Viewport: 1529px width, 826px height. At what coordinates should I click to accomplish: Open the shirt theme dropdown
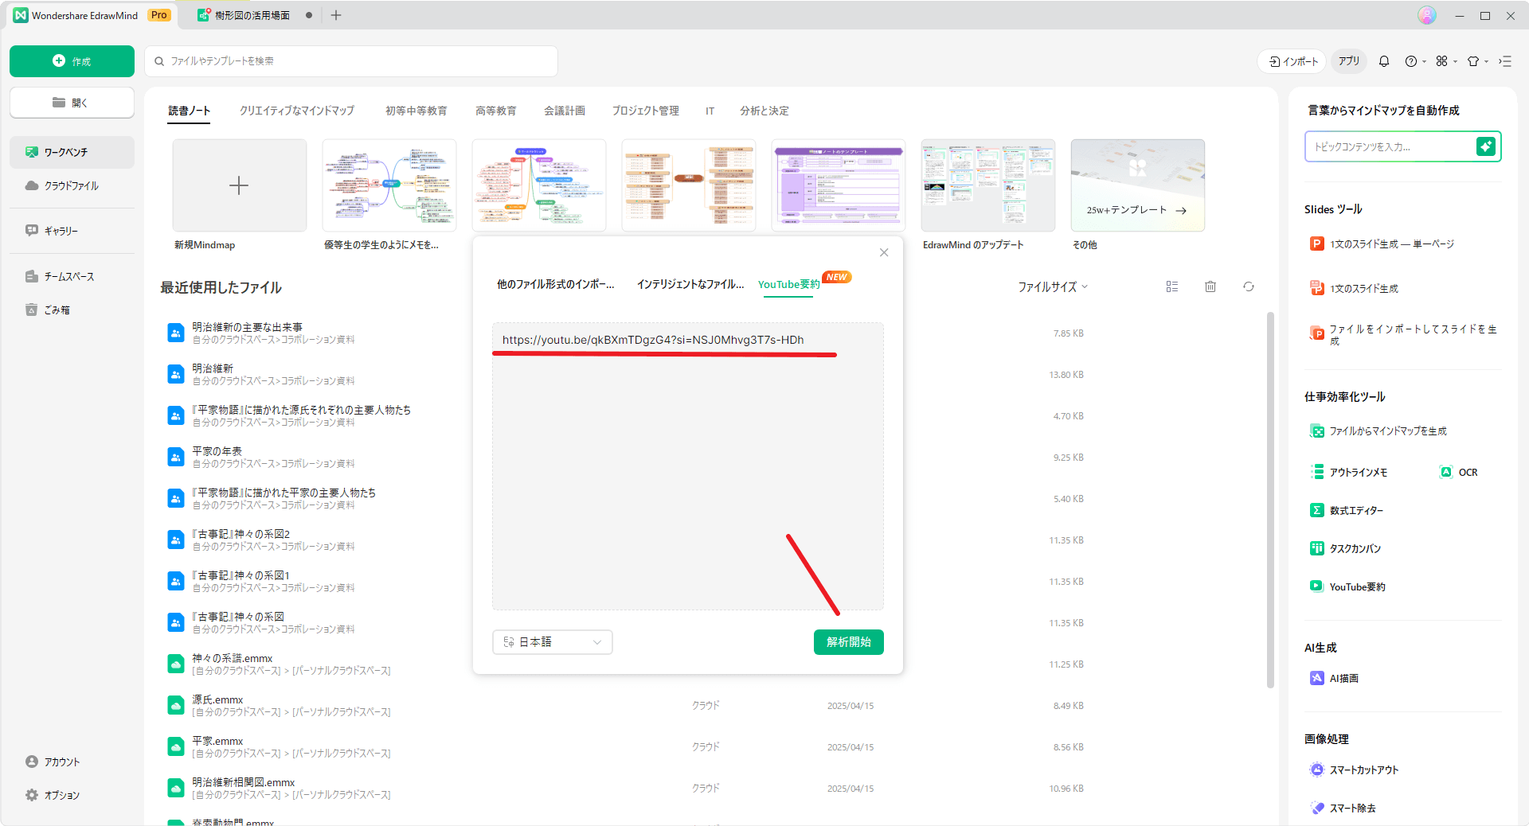point(1477,61)
